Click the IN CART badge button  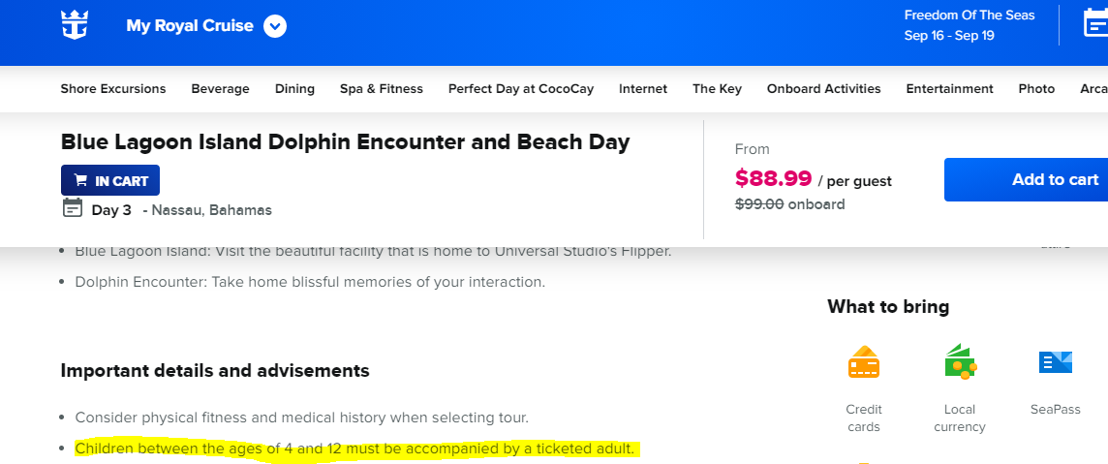[110, 180]
